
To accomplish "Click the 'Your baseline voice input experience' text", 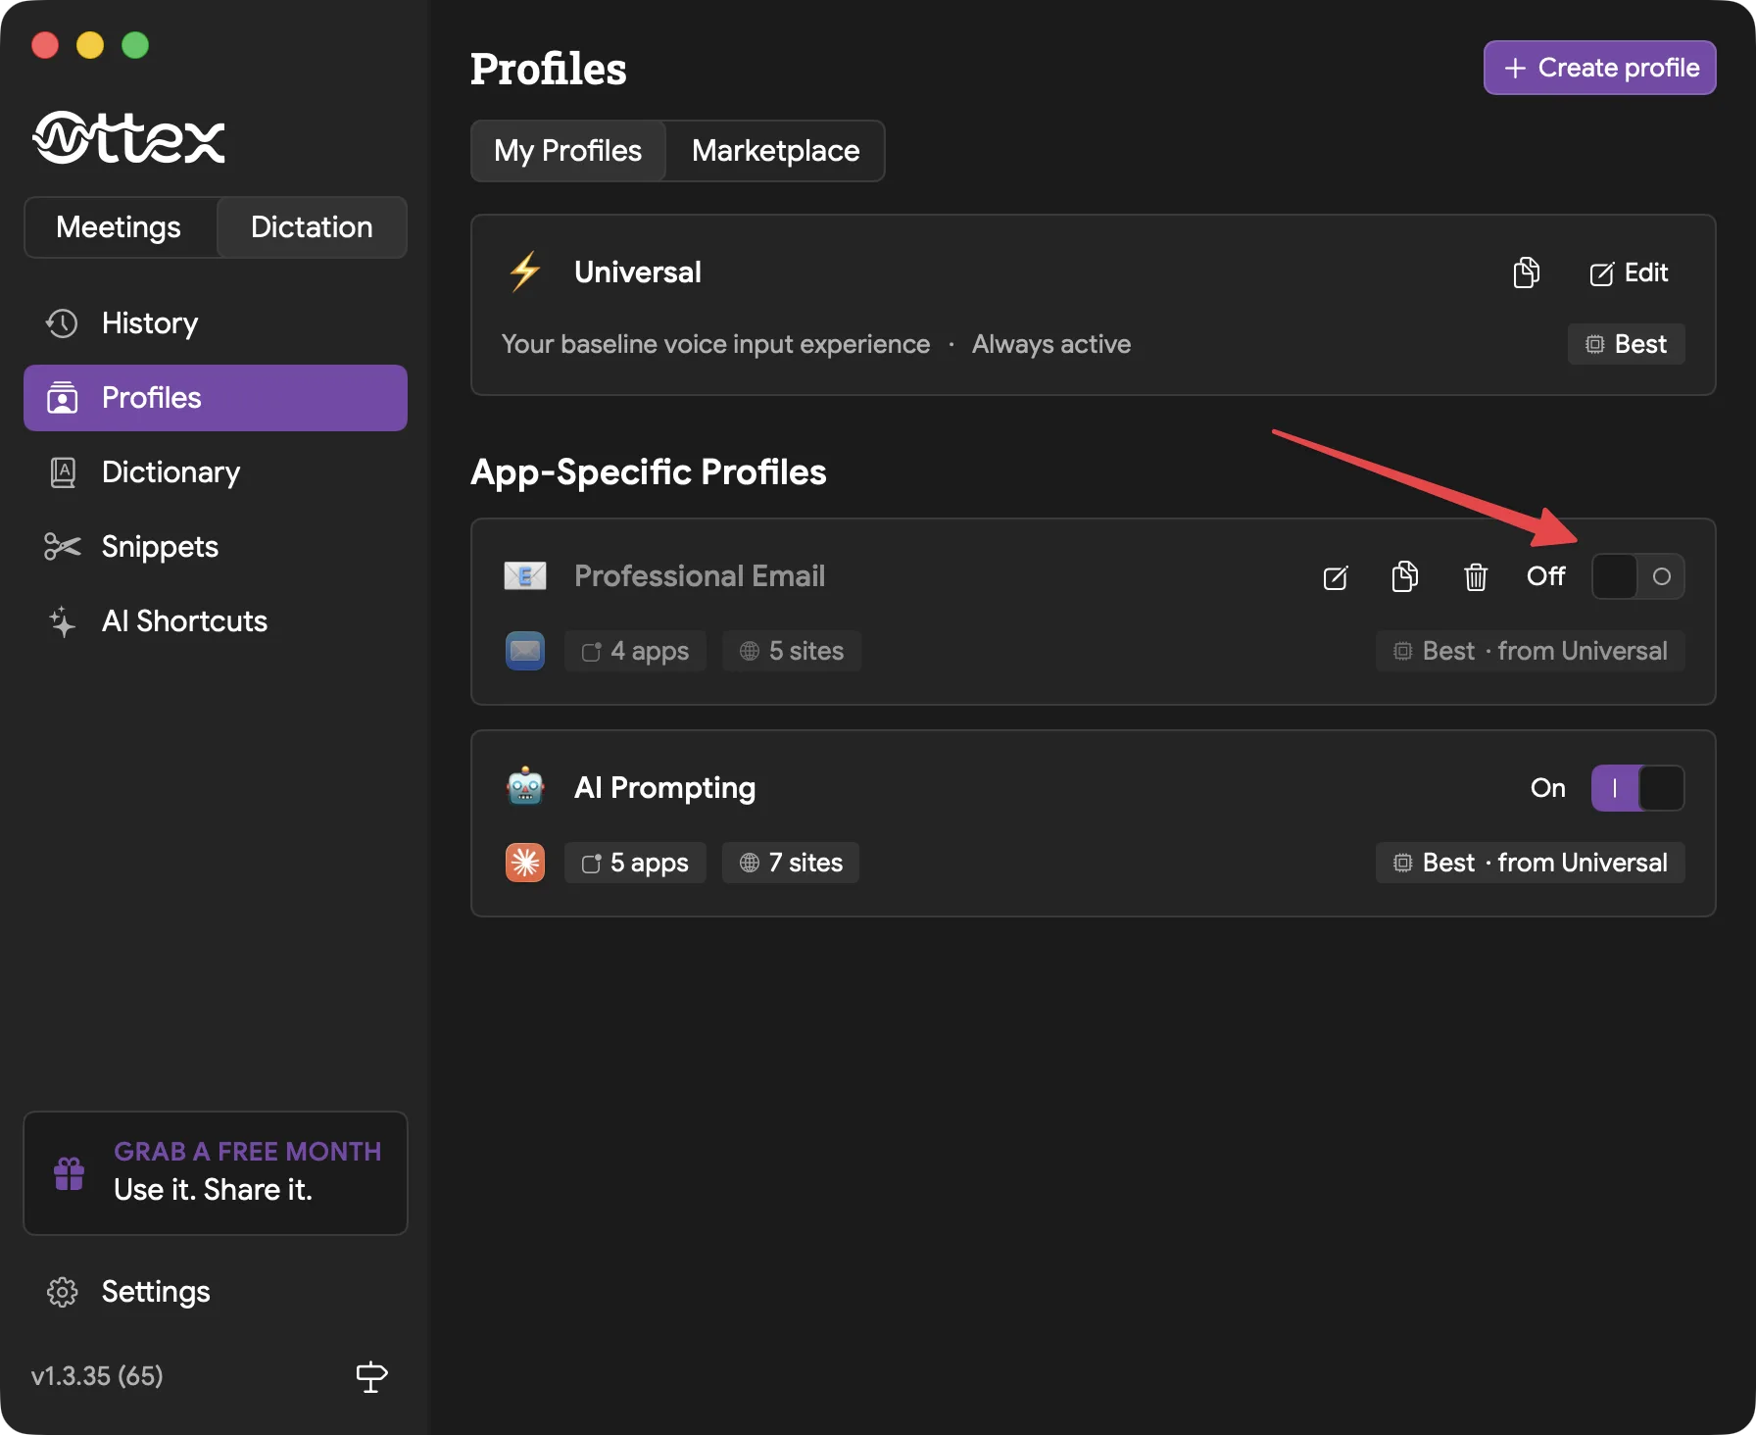I will [x=715, y=344].
